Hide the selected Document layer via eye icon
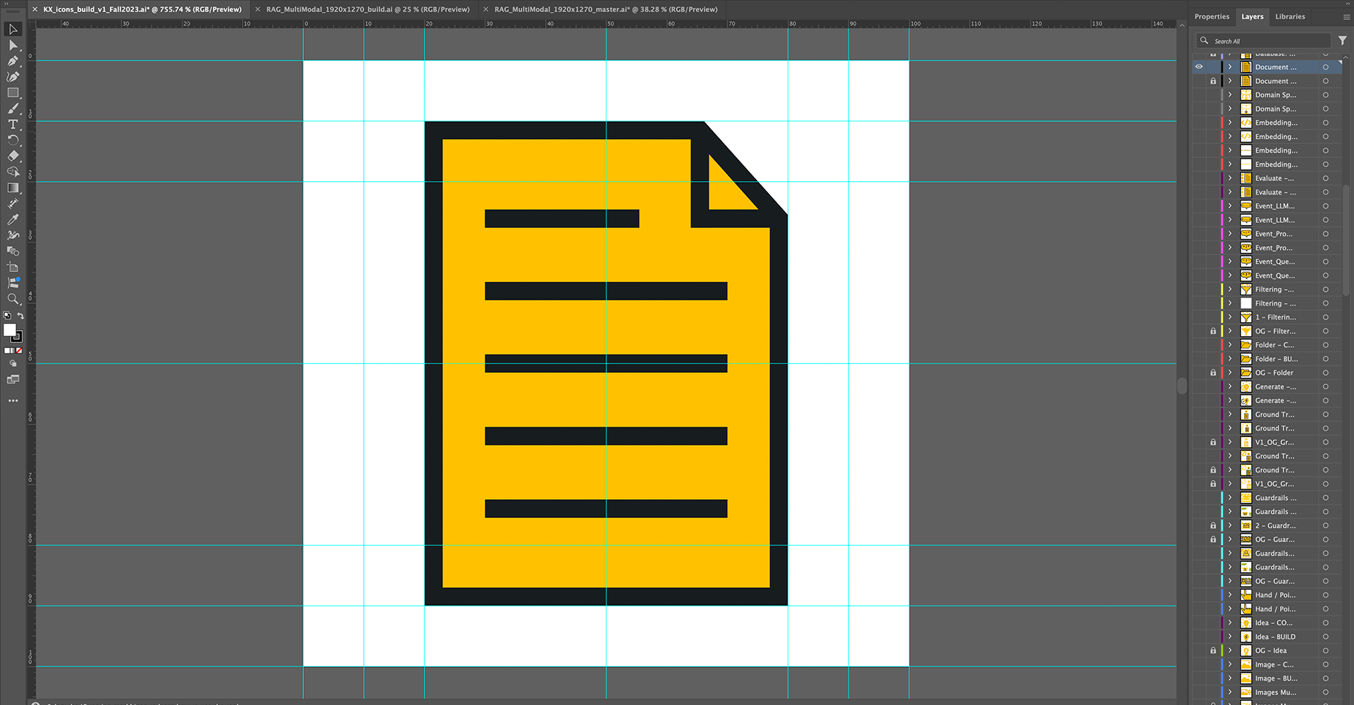1354x705 pixels. tap(1199, 67)
